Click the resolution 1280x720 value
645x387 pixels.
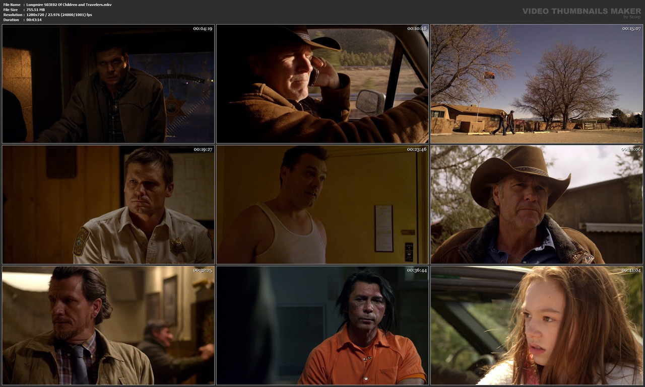59,15
